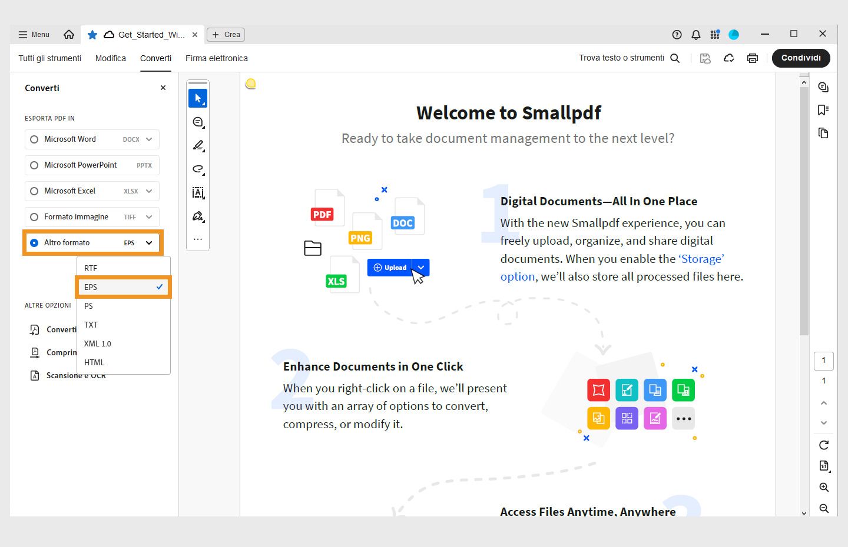Select the arrow selection tool
Viewport: 848px width, 547px height.
click(x=198, y=98)
